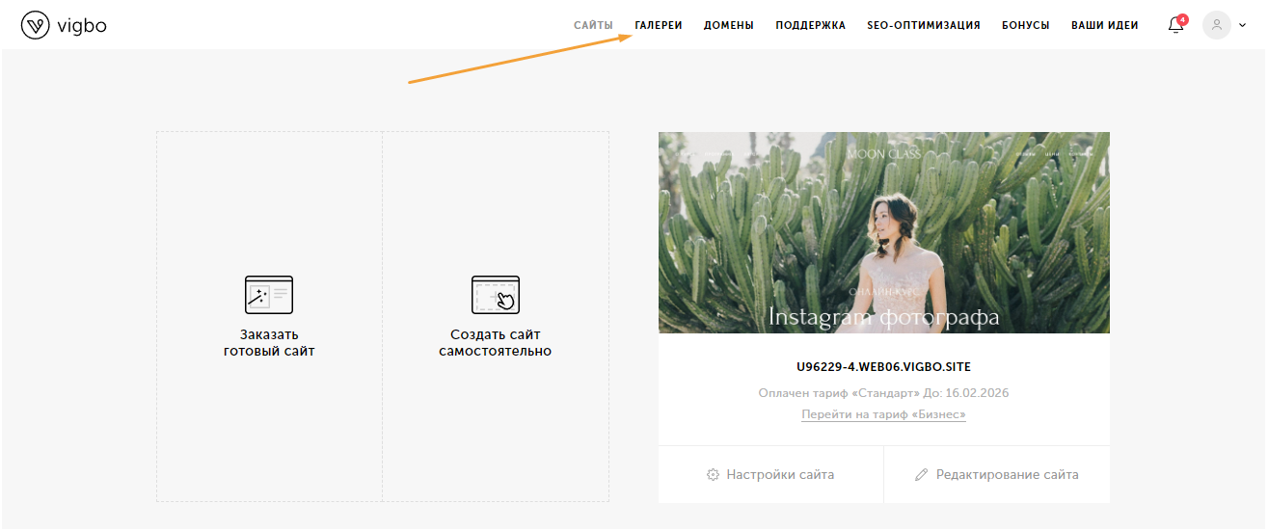
Task: Open the Сайты menu item
Action: 593,26
